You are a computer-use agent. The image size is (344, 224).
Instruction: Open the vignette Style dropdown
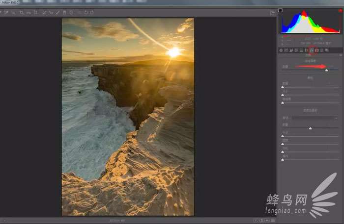315,118
